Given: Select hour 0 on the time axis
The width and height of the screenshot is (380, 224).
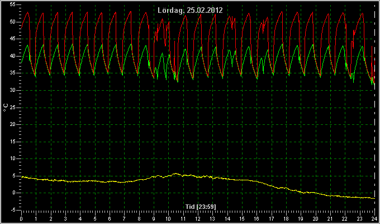Looking at the screenshot, I should point(21,219).
